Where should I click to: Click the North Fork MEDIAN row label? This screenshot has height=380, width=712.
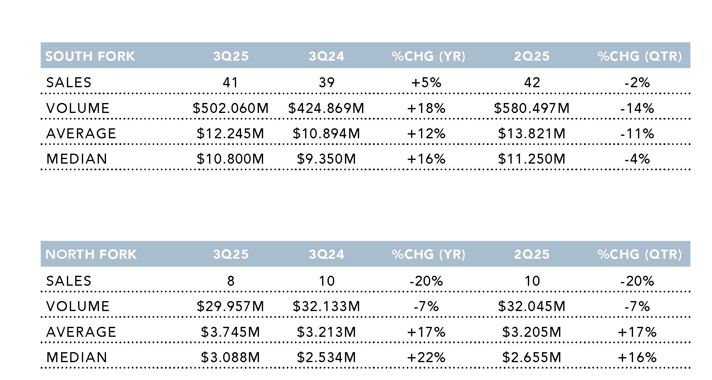pyautogui.click(x=76, y=358)
